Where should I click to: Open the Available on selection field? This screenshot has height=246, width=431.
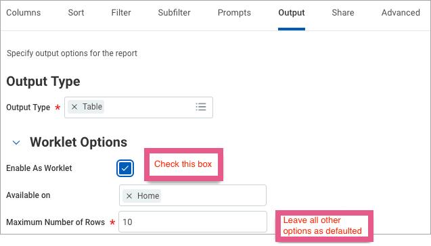coord(193,195)
